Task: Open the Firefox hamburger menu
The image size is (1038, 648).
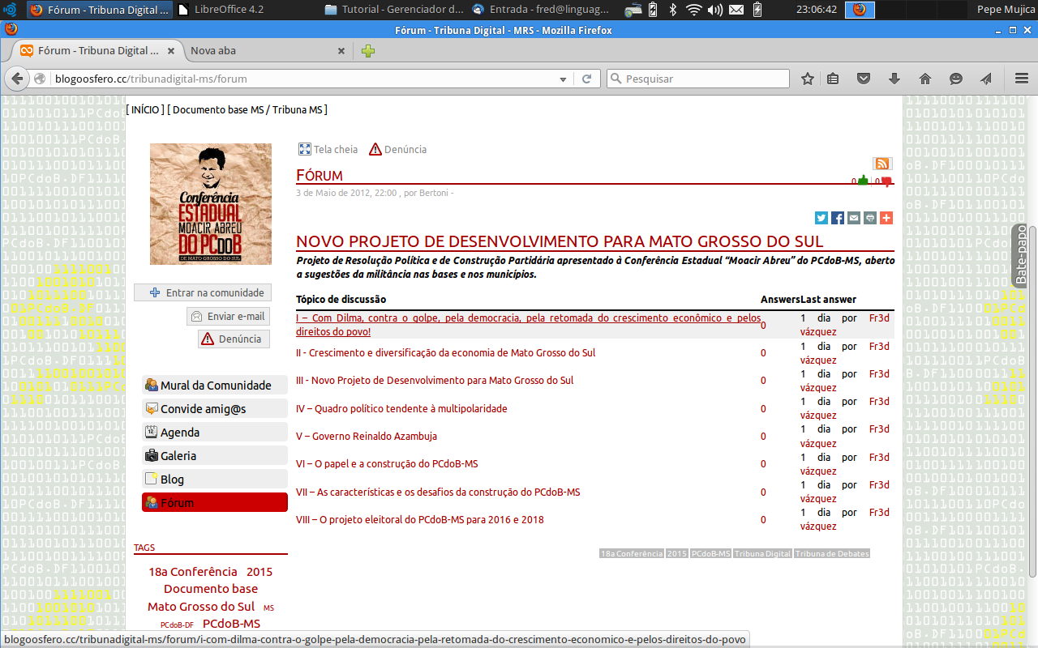Action: [x=1022, y=79]
